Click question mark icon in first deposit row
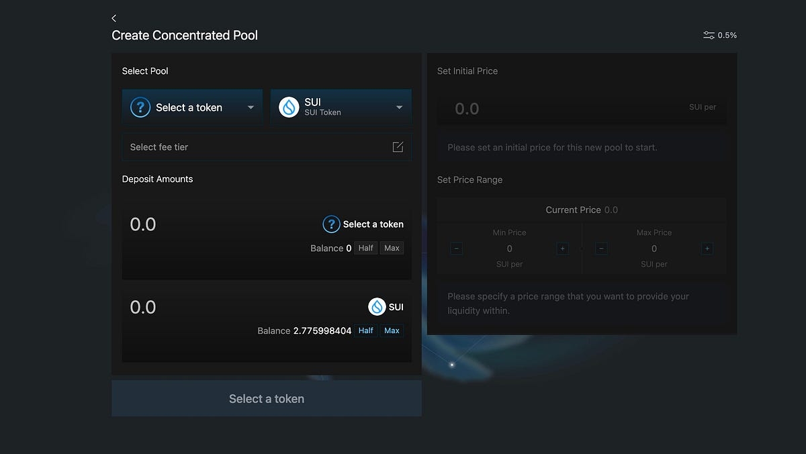This screenshot has height=454, width=806. (x=331, y=224)
